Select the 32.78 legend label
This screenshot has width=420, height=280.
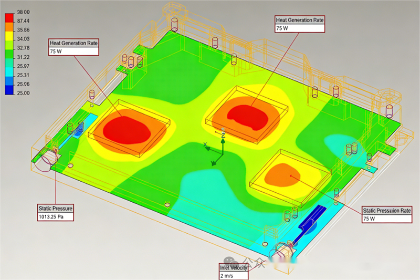(x=23, y=48)
